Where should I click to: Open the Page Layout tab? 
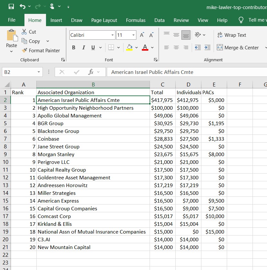click(x=104, y=20)
